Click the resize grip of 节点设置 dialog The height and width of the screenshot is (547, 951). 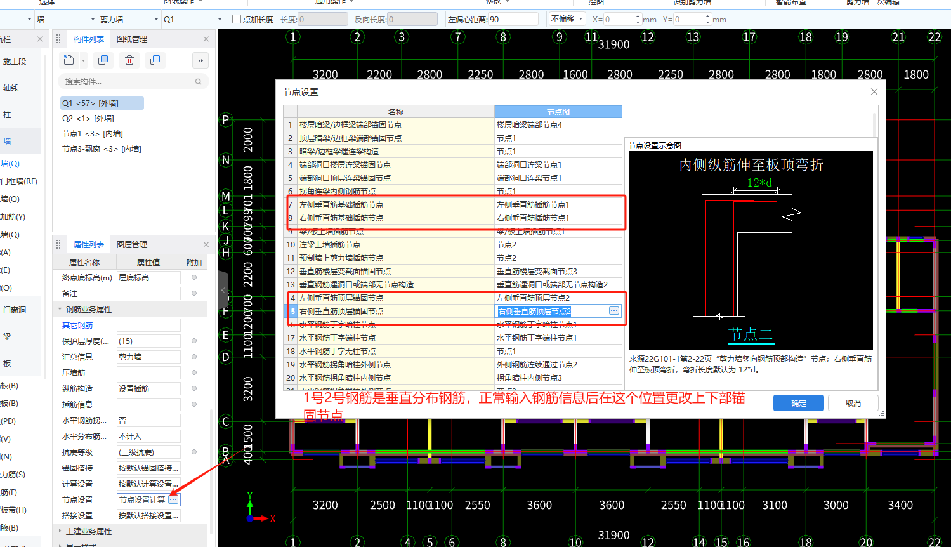click(881, 414)
